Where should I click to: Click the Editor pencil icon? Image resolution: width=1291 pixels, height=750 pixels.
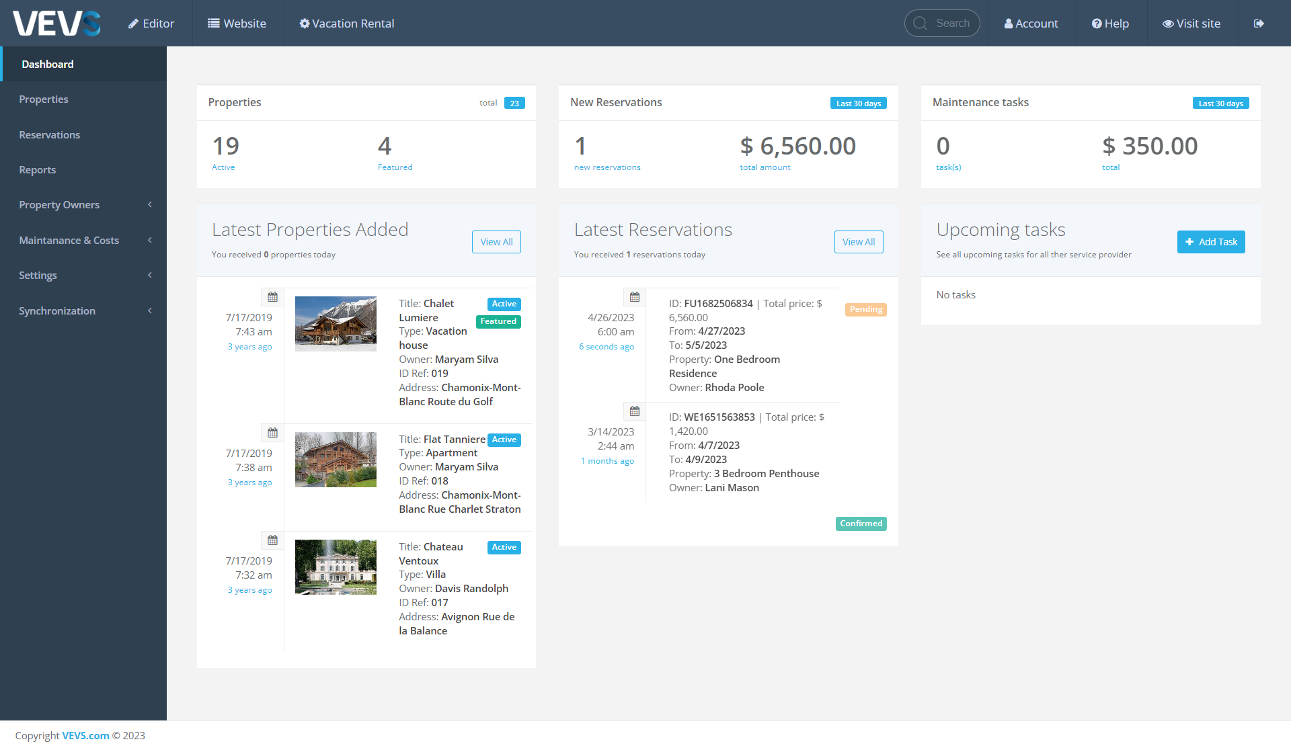pyautogui.click(x=132, y=23)
